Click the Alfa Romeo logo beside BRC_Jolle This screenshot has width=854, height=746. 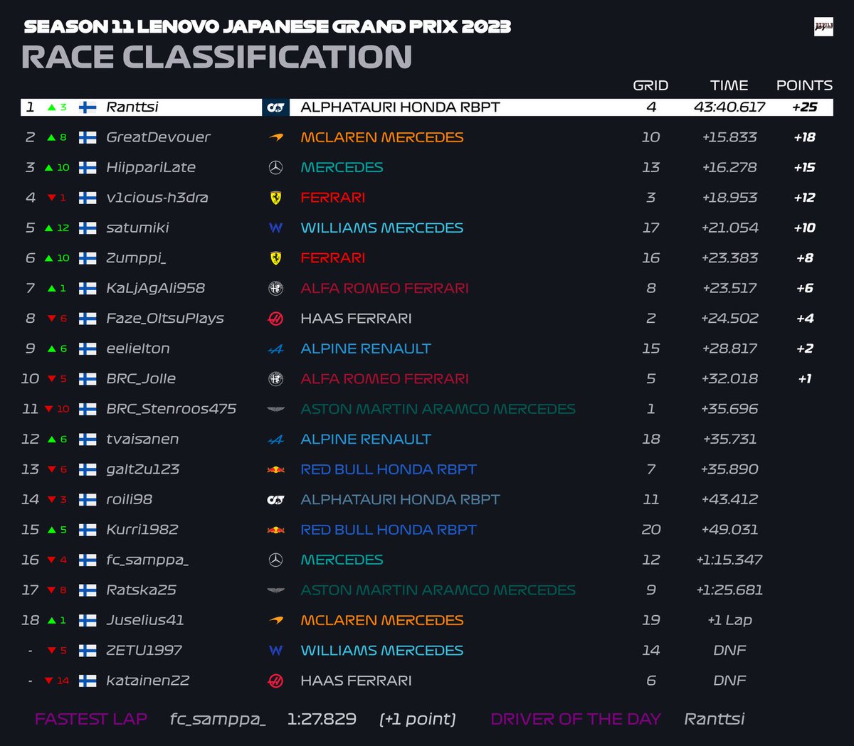[x=275, y=379]
